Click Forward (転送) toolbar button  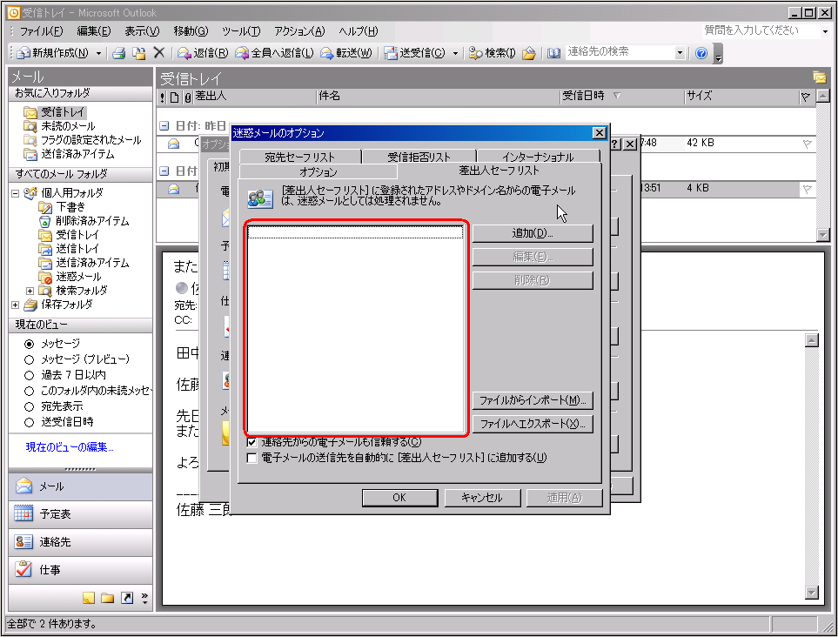tap(345, 53)
